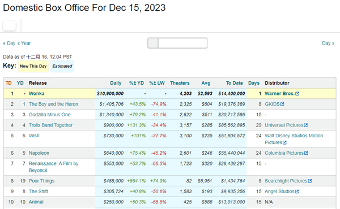Click the Distributor column header
Viewport: 340px width, 209px height.
(277, 83)
